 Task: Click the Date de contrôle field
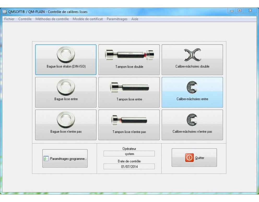click(129, 166)
